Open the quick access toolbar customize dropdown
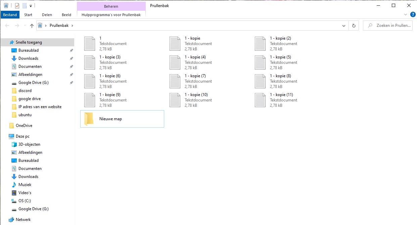The width and height of the screenshot is (417, 225). 31,6
